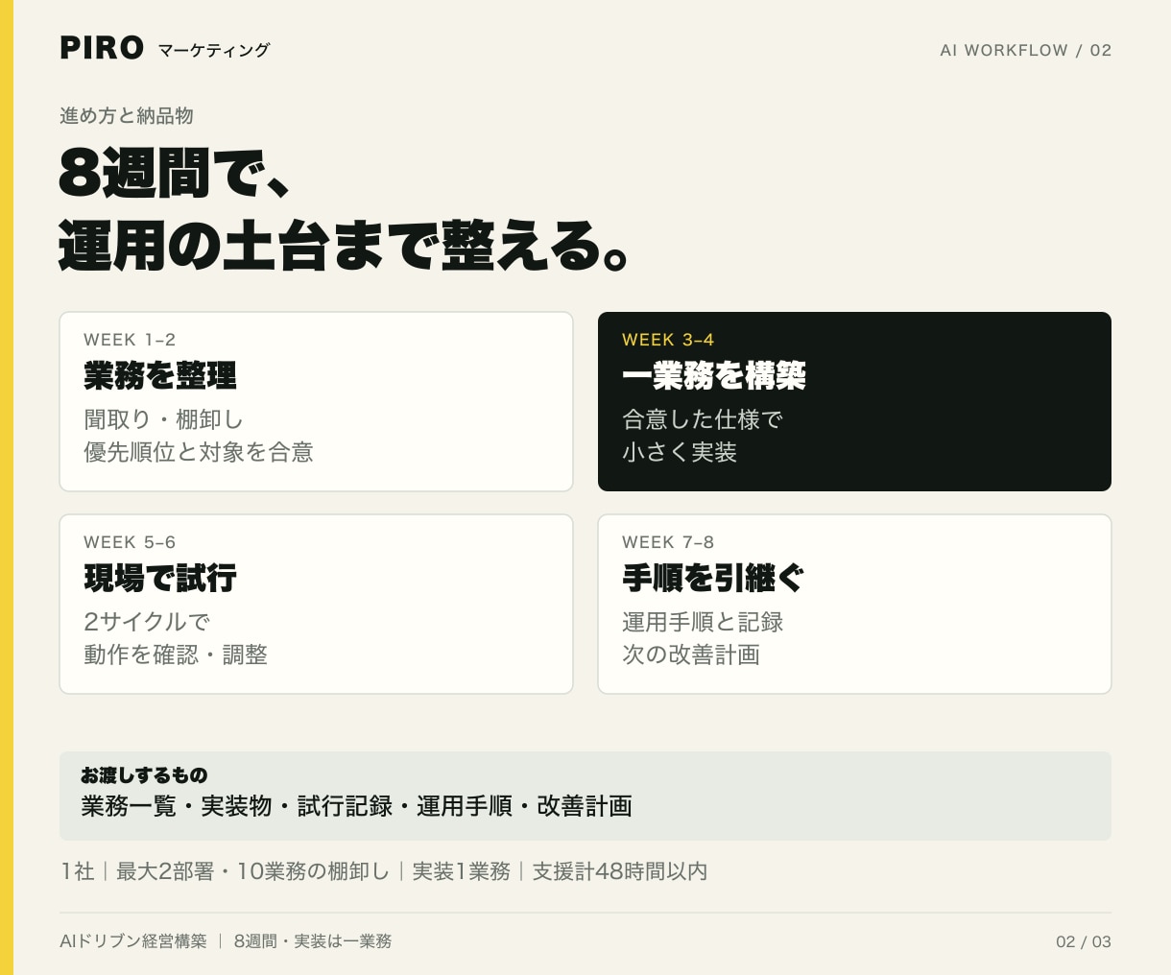The width and height of the screenshot is (1171, 975).
Task: Click the 小さく実装 text
Action: (x=680, y=452)
